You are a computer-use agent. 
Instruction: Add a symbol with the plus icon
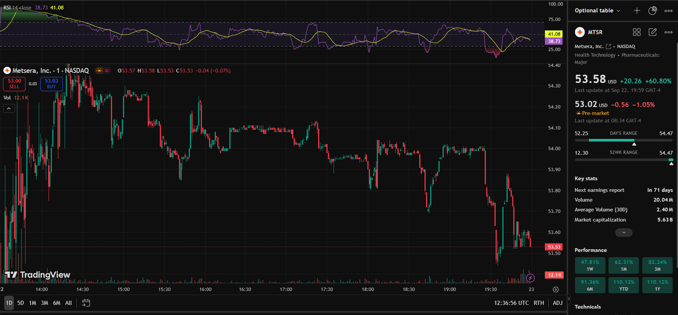click(637, 11)
